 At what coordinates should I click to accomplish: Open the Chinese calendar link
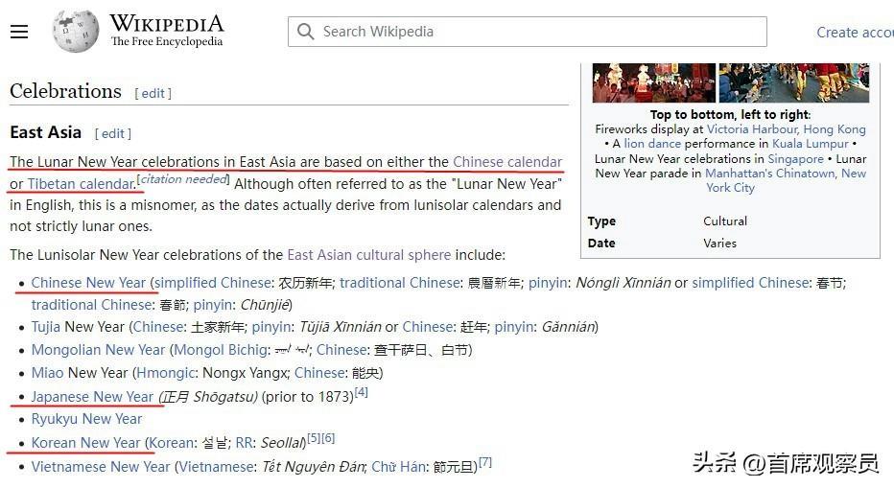(x=507, y=162)
